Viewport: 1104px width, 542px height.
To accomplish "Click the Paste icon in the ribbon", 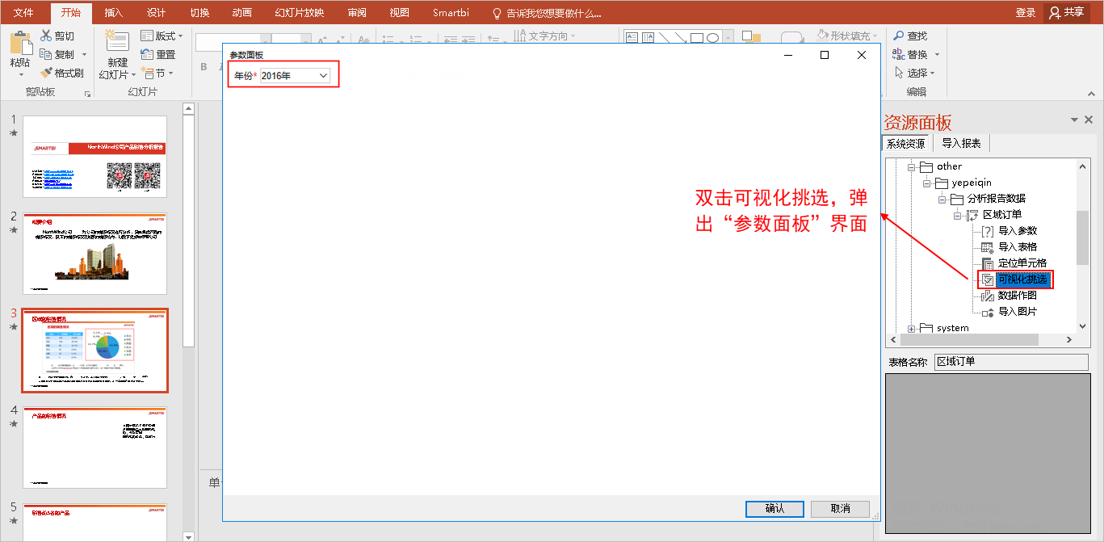I will (20, 43).
